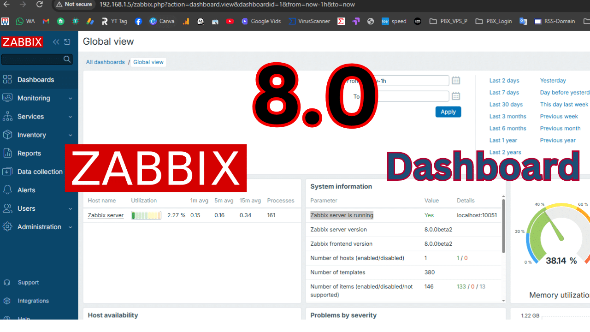The width and height of the screenshot is (590, 332).
Task: Expand the Services menu chevron
Action: (x=71, y=117)
